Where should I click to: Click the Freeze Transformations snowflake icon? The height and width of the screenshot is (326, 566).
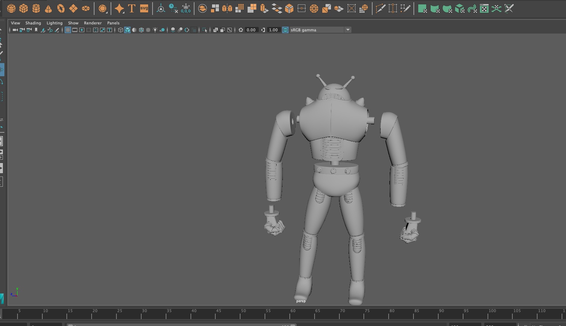pos(186,8)
